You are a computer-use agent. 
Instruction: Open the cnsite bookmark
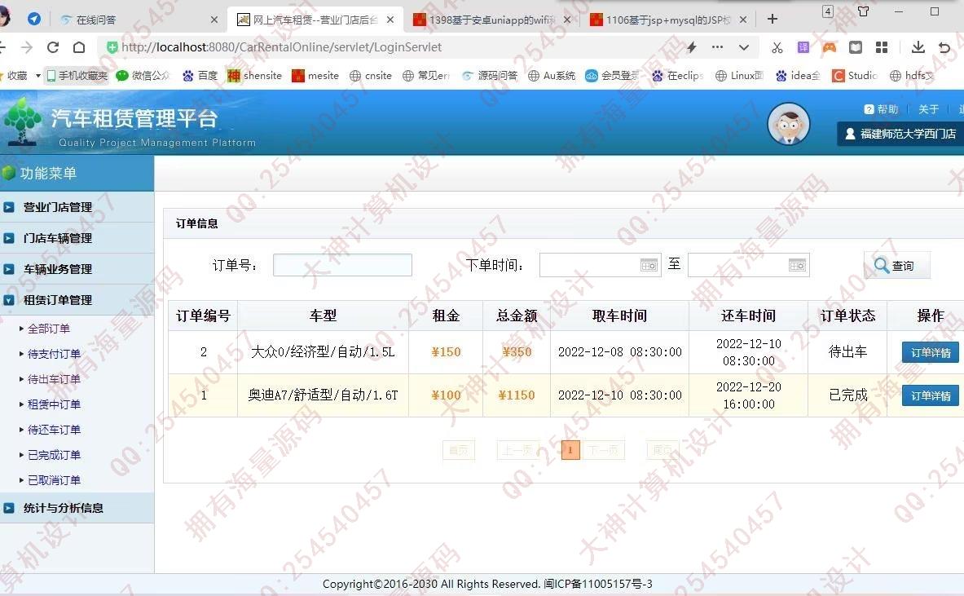(371, 76)
